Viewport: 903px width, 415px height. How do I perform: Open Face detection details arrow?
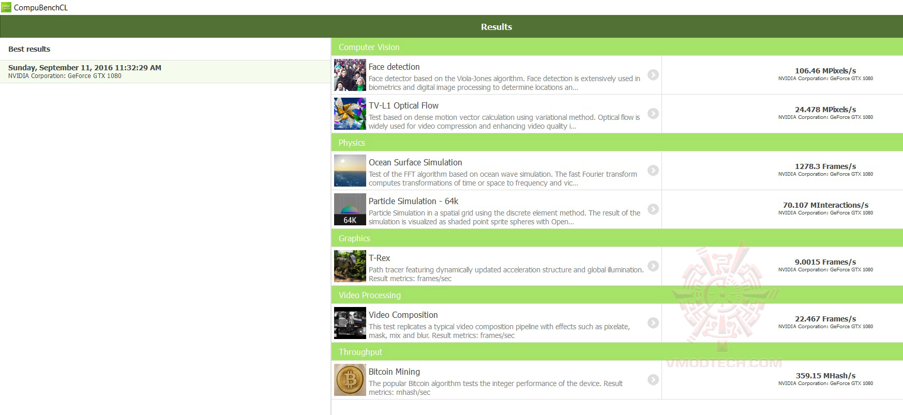click(x=653, y=75)
